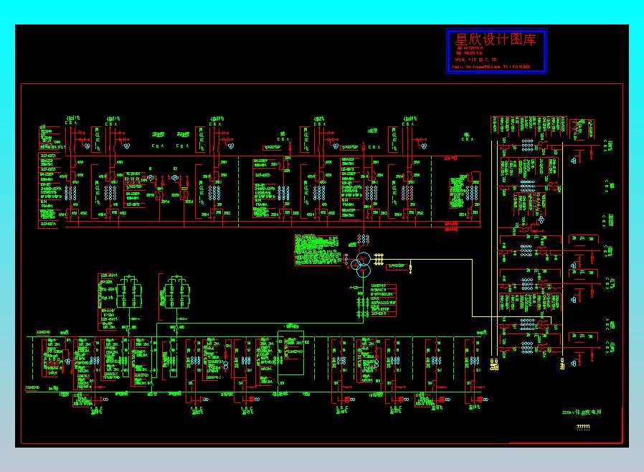
Task: Click the 星欣设计图库 red title text
Action: pyautogui.click(x=496, y=39)
